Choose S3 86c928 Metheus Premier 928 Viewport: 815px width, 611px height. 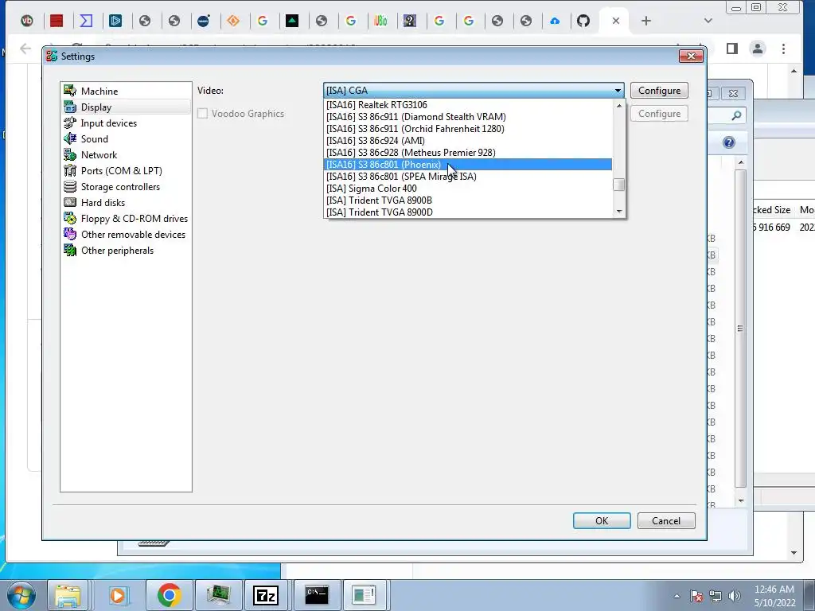point(468,153)
